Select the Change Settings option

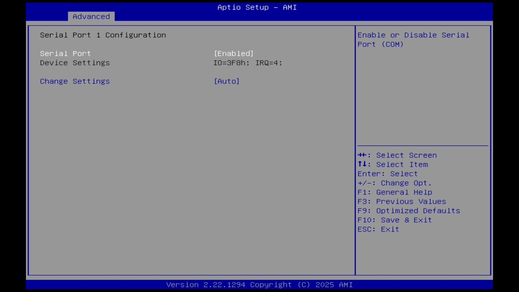[75, 81]
